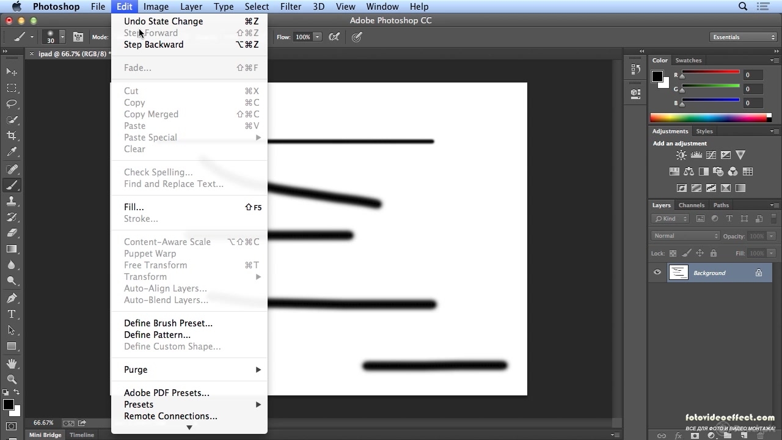Add a Vibrance adjustment
Image resolution: width=782 pixels, height=440 pixels.
point(740,155)
